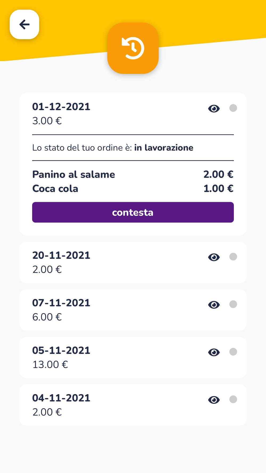Collapse the 01-12-2021 order card header
The image size is (266, 473).
pos(61,107)
